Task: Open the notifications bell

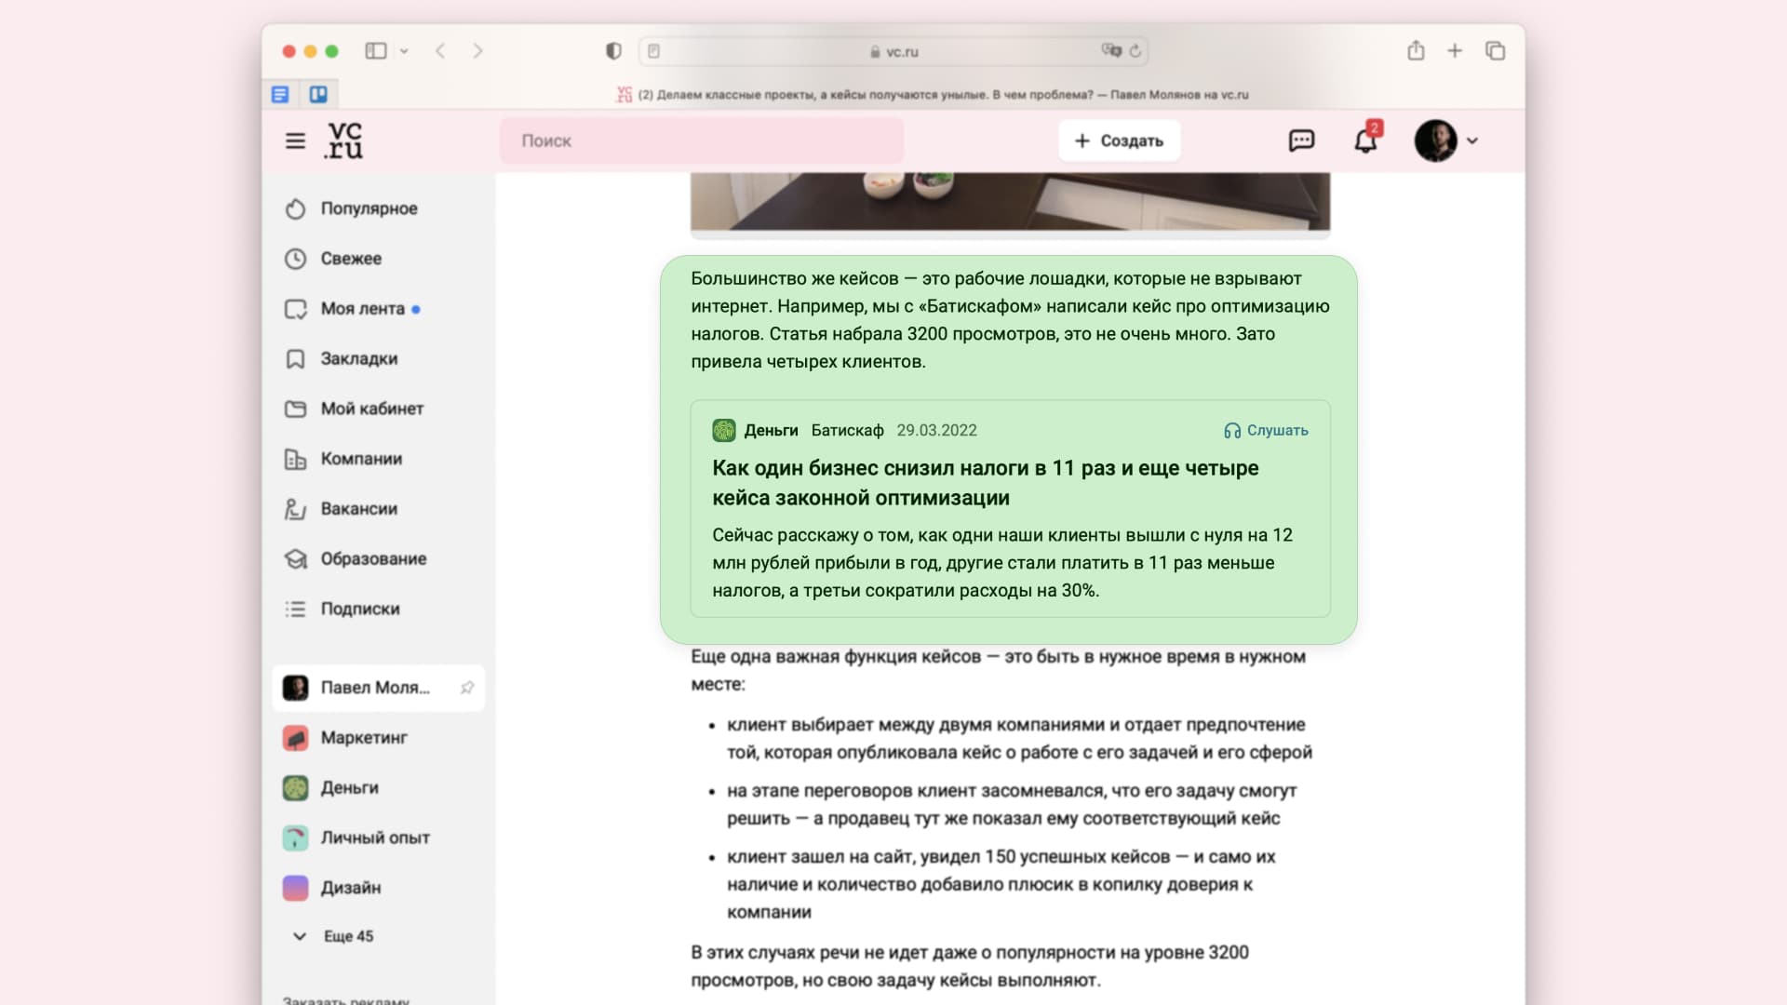Action: point(1365,141)
